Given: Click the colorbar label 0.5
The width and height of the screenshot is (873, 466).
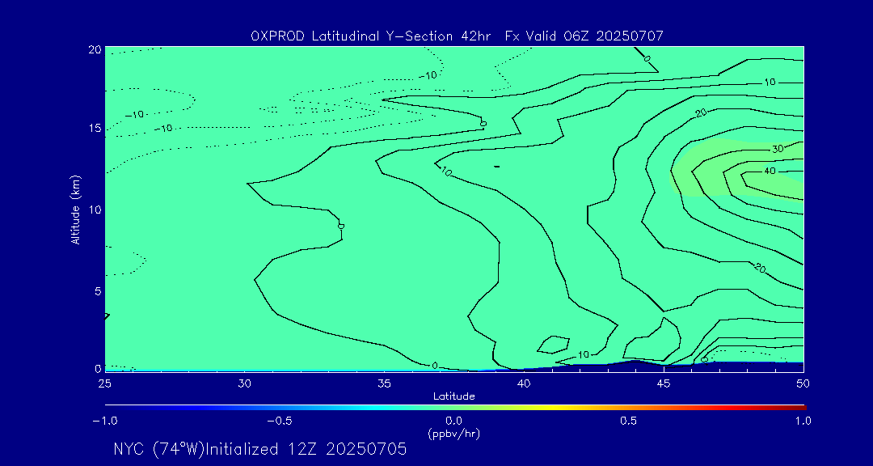Looking at the screenshot, I should [x=628, y=421].
